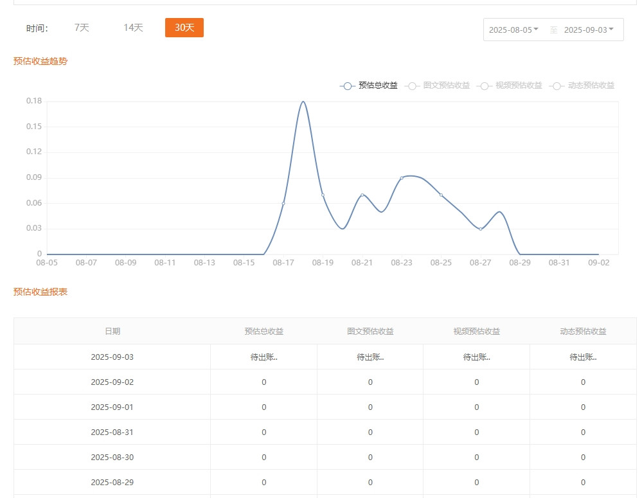
Task: Click the chart data point at 08-19
Action: point(323,195)
